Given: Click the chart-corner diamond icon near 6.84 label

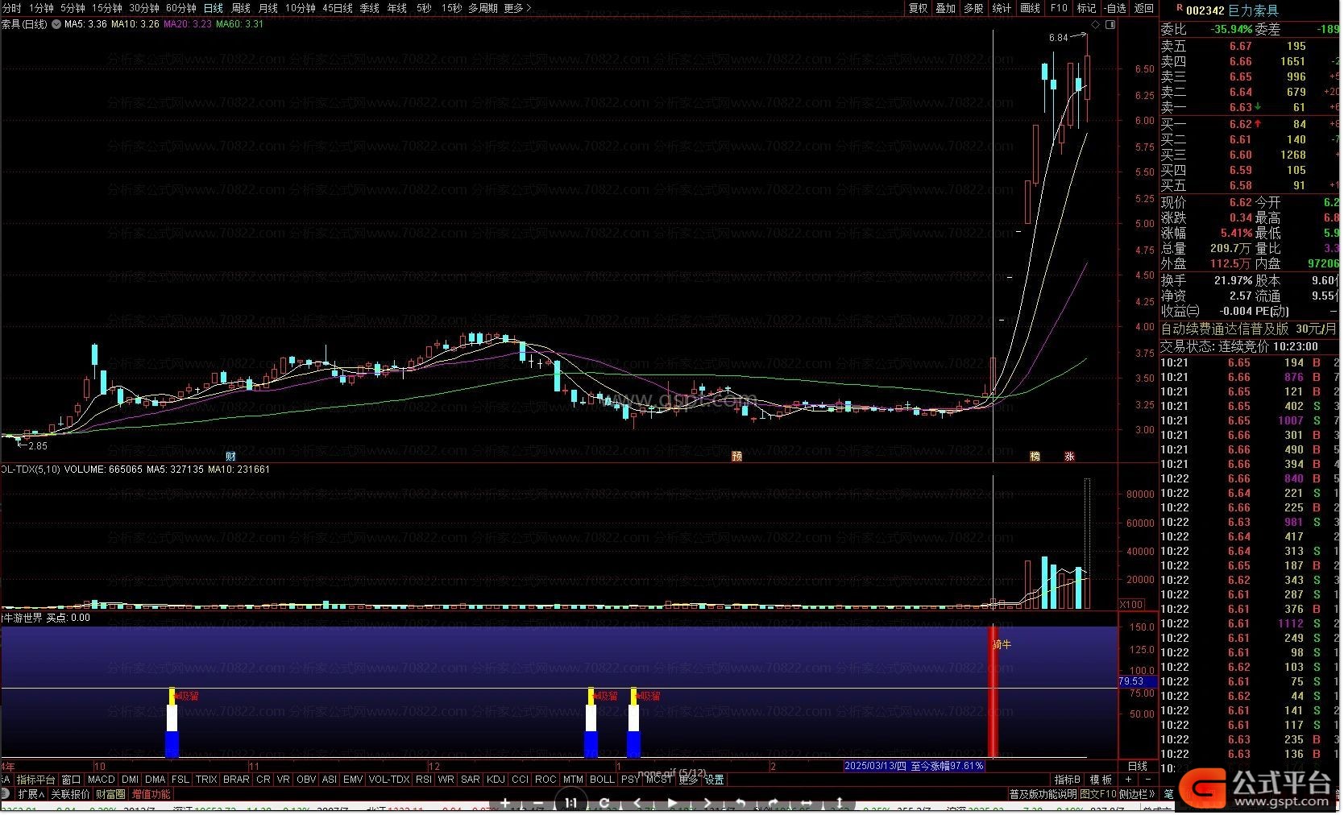Looking at the screenshot, I should click(1096, 25).
